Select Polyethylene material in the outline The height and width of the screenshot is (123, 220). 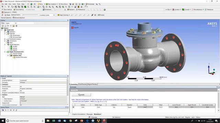coord(16,36)
